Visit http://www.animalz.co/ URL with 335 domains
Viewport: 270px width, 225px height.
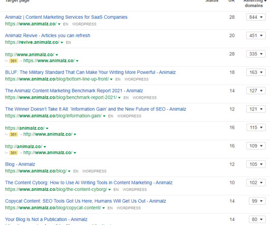coord(29,54)
